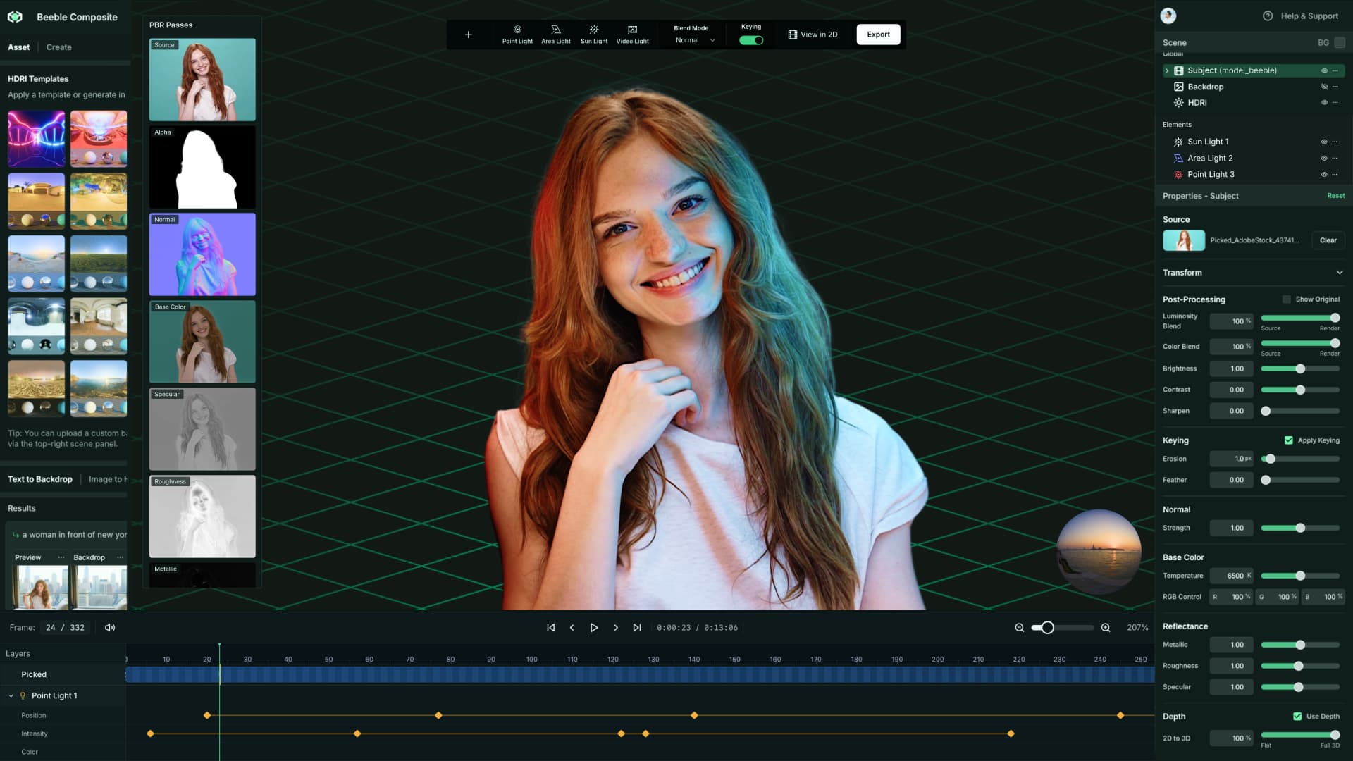Select the Normal pass thumbnail
The width and height of the screenshot is (1353, 761).
(x=202, y=254)
